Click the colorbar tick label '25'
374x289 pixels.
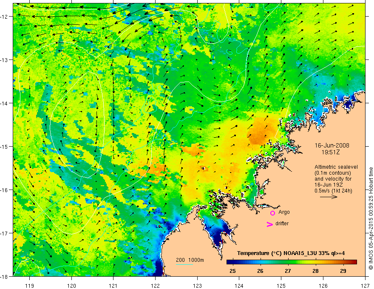(x=233, y=271)
